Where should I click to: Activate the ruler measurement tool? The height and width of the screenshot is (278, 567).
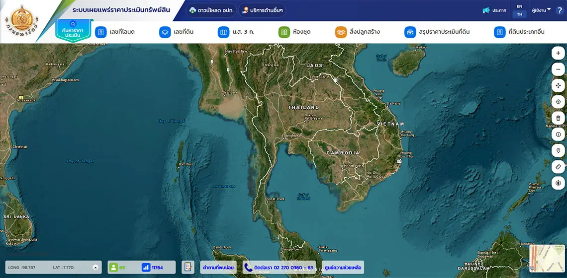tap(558, 167)
